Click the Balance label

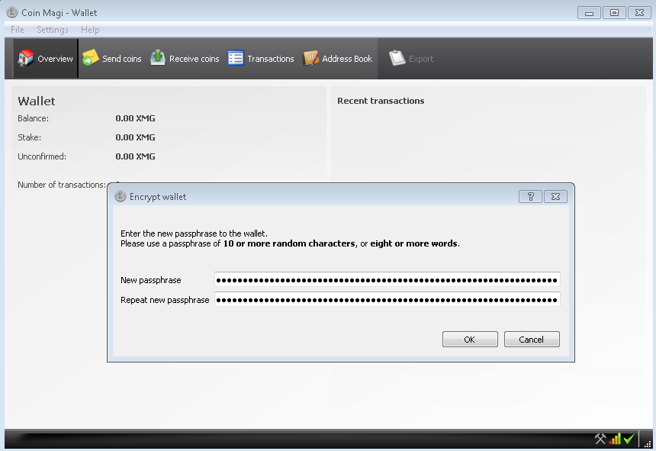[33, 118]
